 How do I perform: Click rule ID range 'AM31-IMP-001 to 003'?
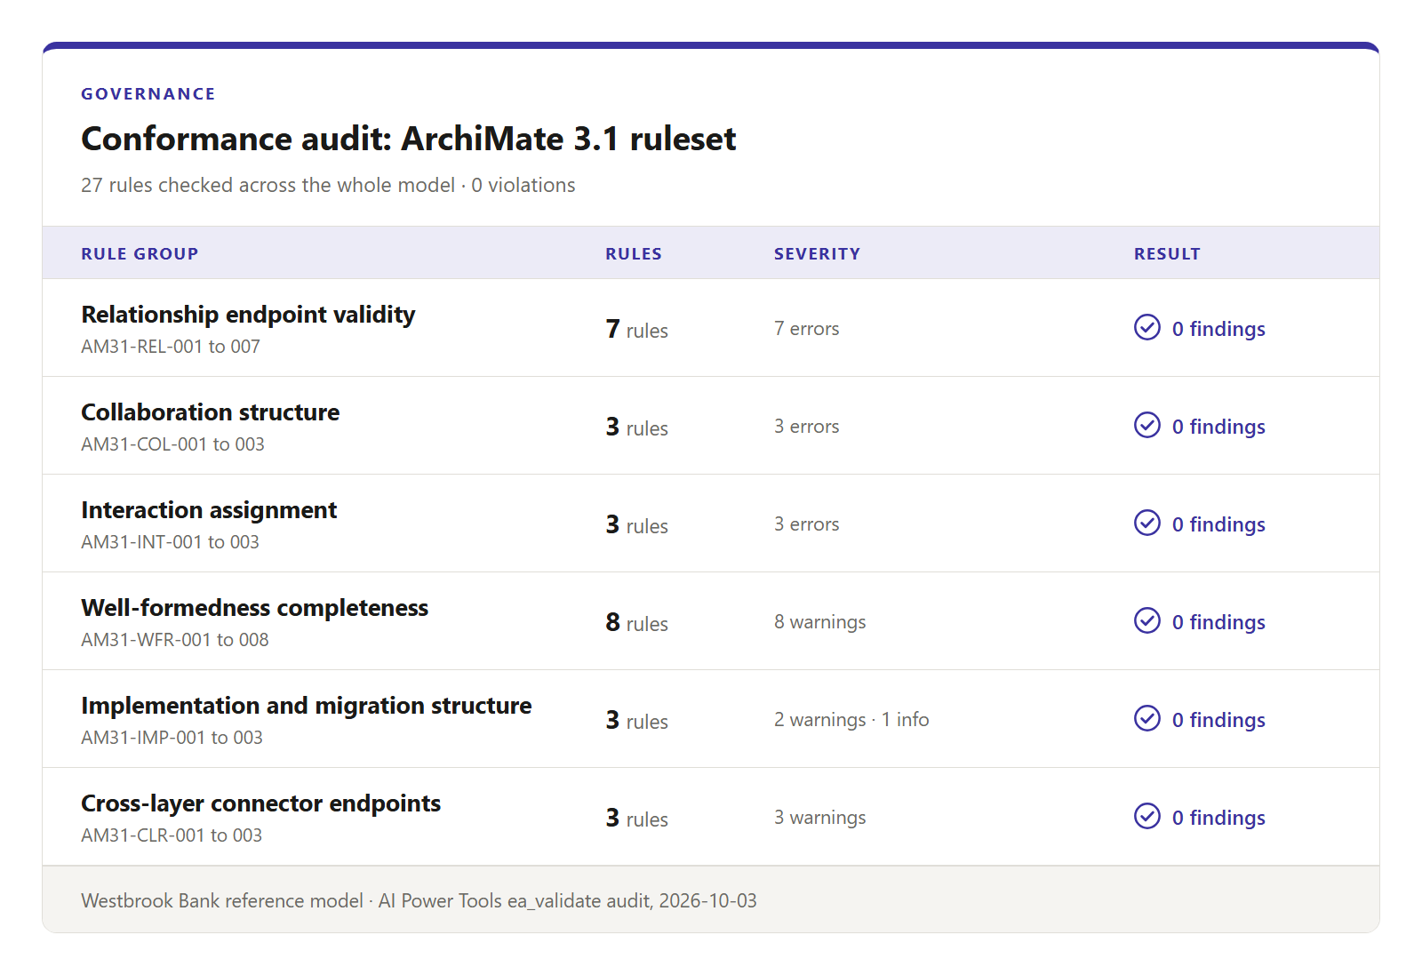click(x=172, y=738)
